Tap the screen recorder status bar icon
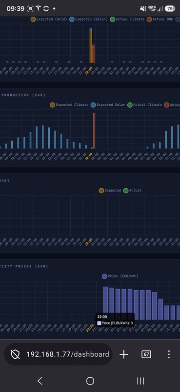180x392 pixels. click(30, 9)
